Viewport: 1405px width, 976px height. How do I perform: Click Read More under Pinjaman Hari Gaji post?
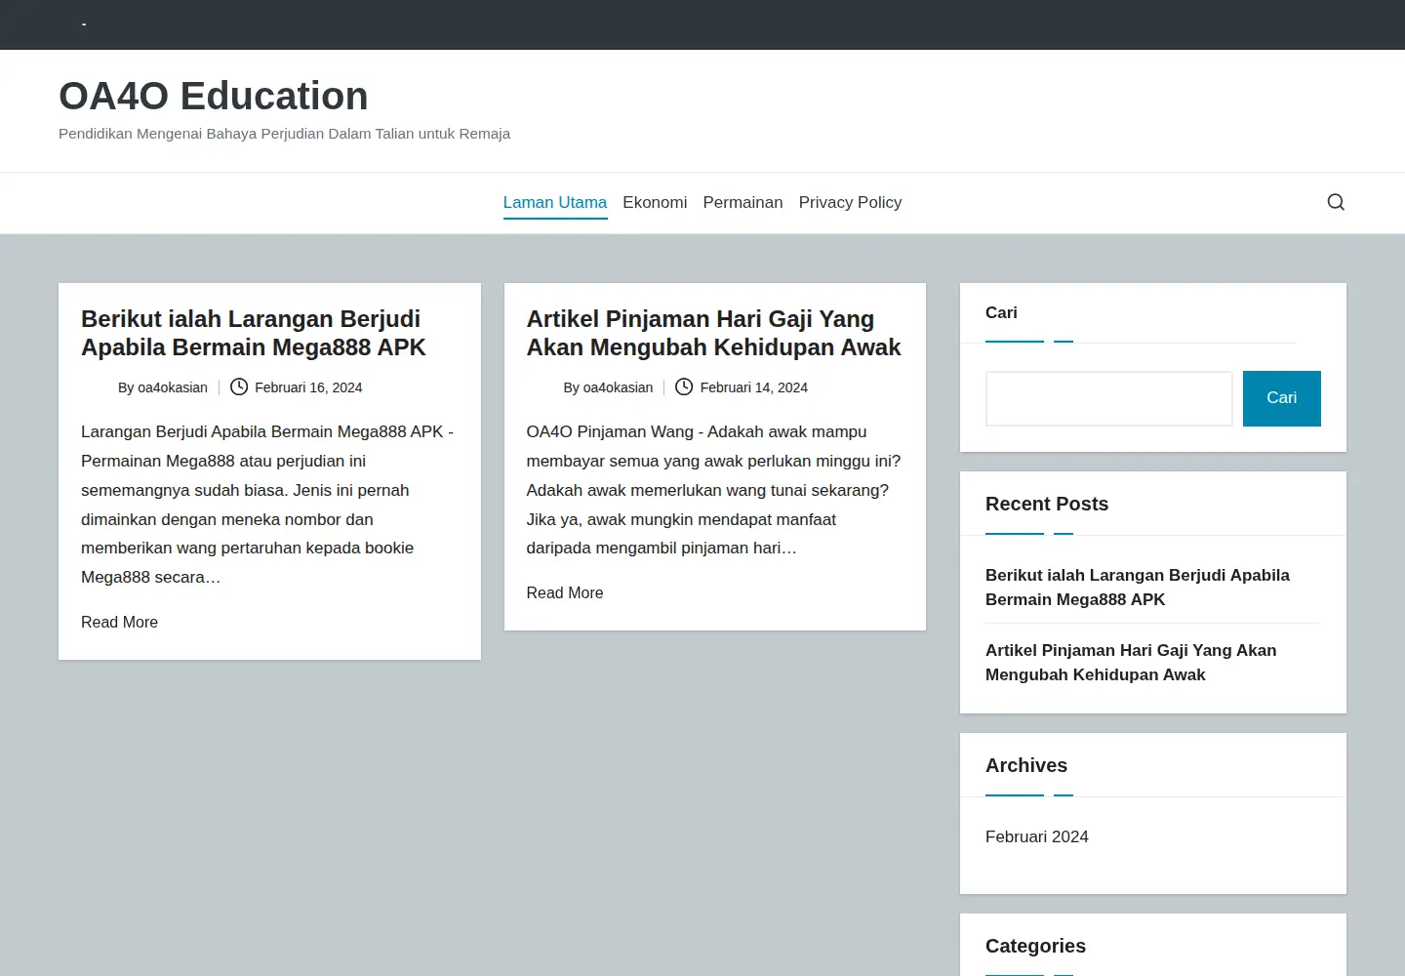565,592
